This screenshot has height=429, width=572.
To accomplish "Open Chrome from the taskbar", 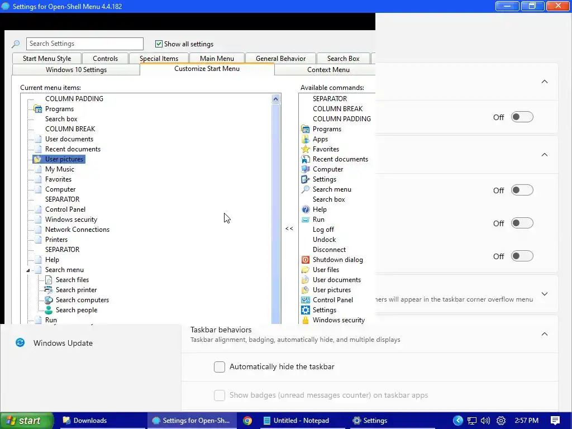I will [x=247, y=421].
